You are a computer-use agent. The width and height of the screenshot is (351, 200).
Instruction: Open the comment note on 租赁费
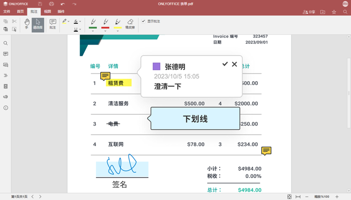coord(105,76)
